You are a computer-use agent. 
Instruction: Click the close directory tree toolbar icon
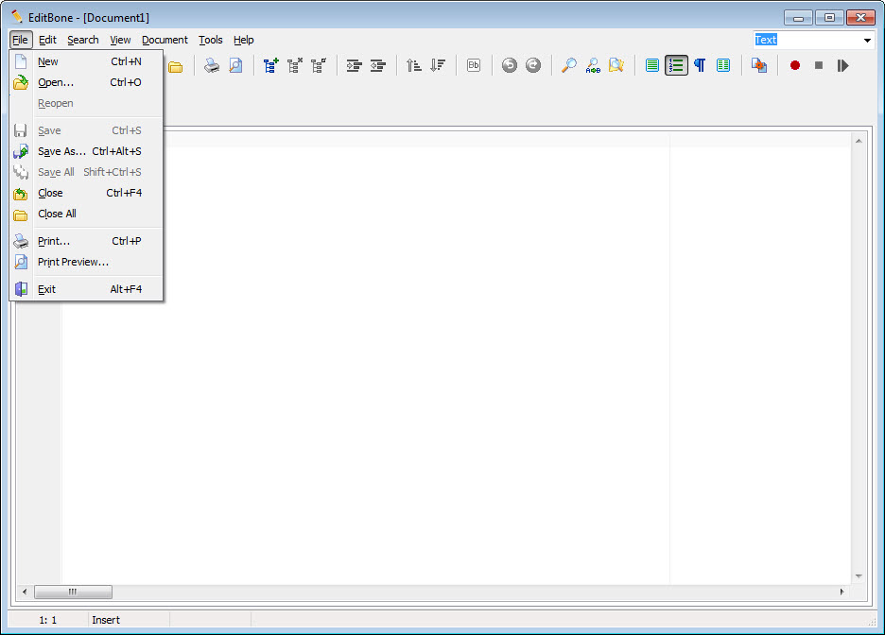point(295,66)
